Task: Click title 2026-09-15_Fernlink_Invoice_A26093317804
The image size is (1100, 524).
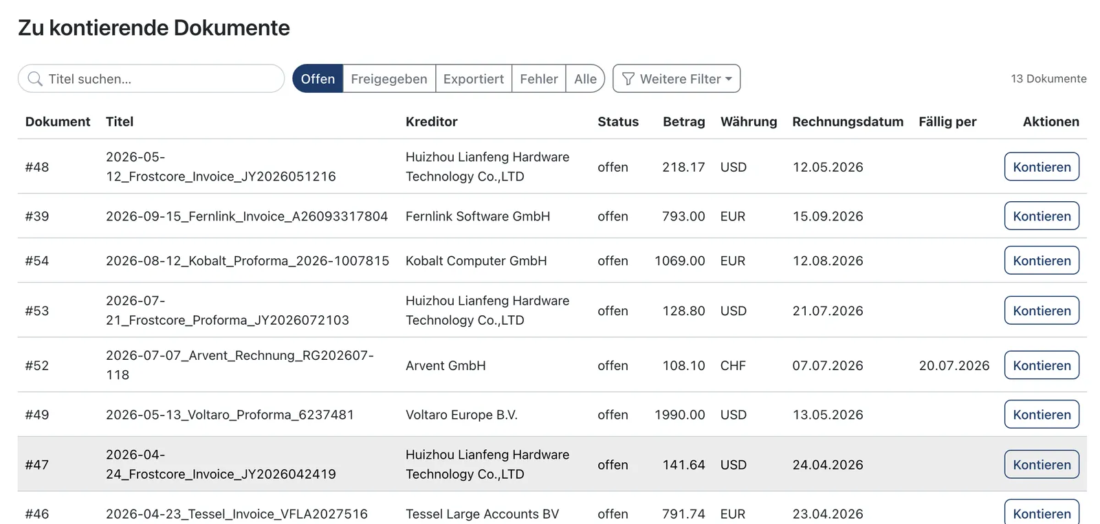Action: click(x=247, y=216)
